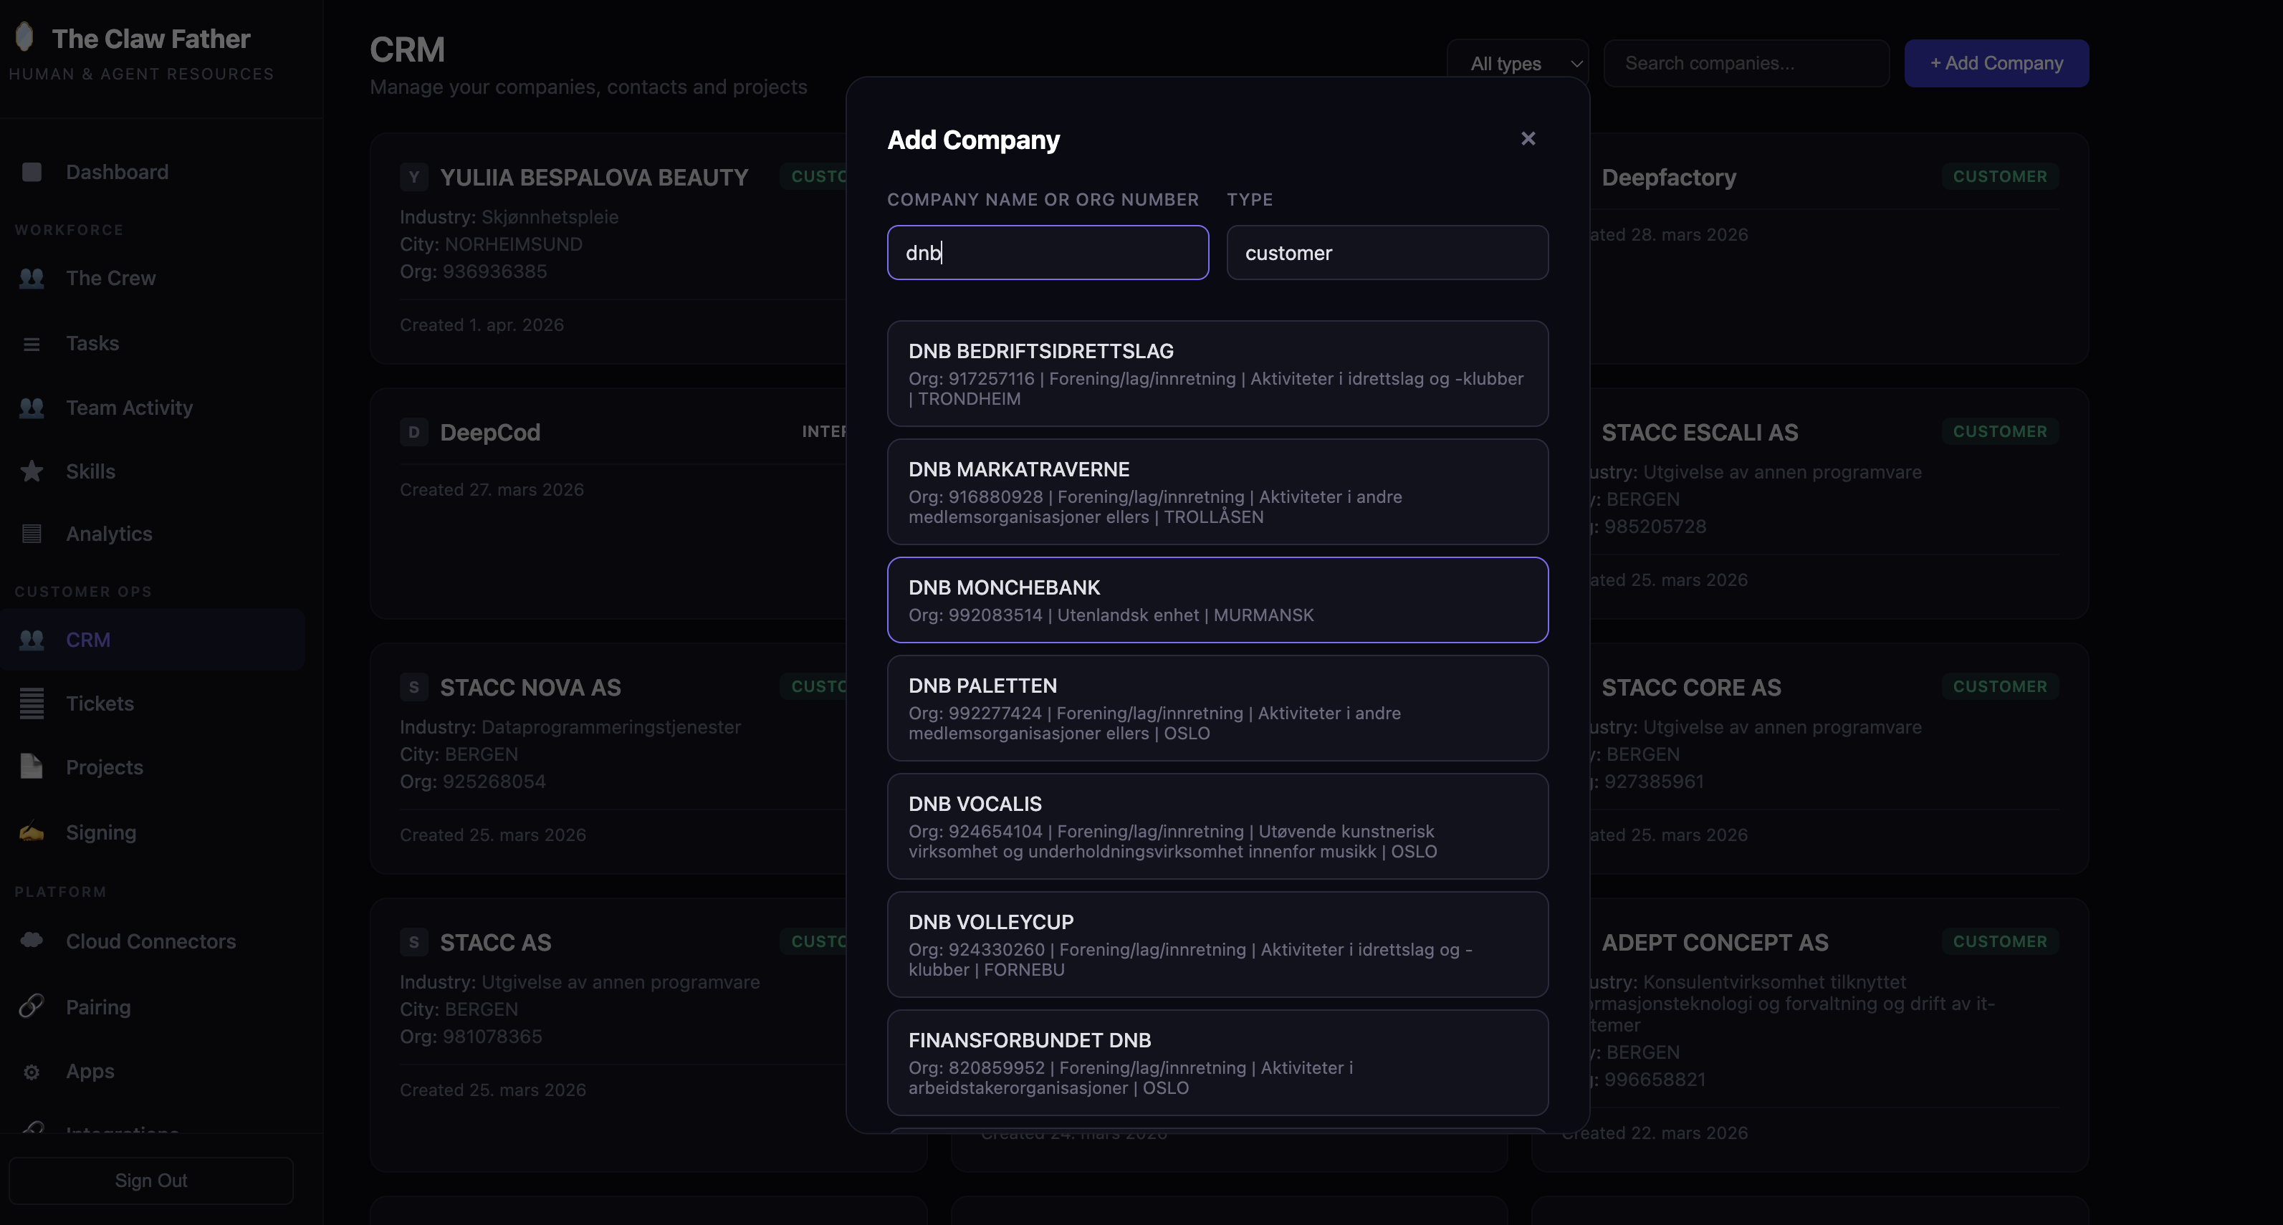The image size is (2283, 1225).
Task: Pick the DNB VOCALIS result
Action: point(1217,825)
